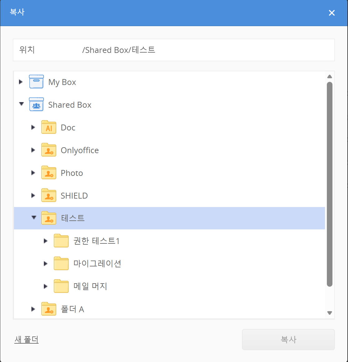Select the 폴더 A folder name

(x=72, y=309)
